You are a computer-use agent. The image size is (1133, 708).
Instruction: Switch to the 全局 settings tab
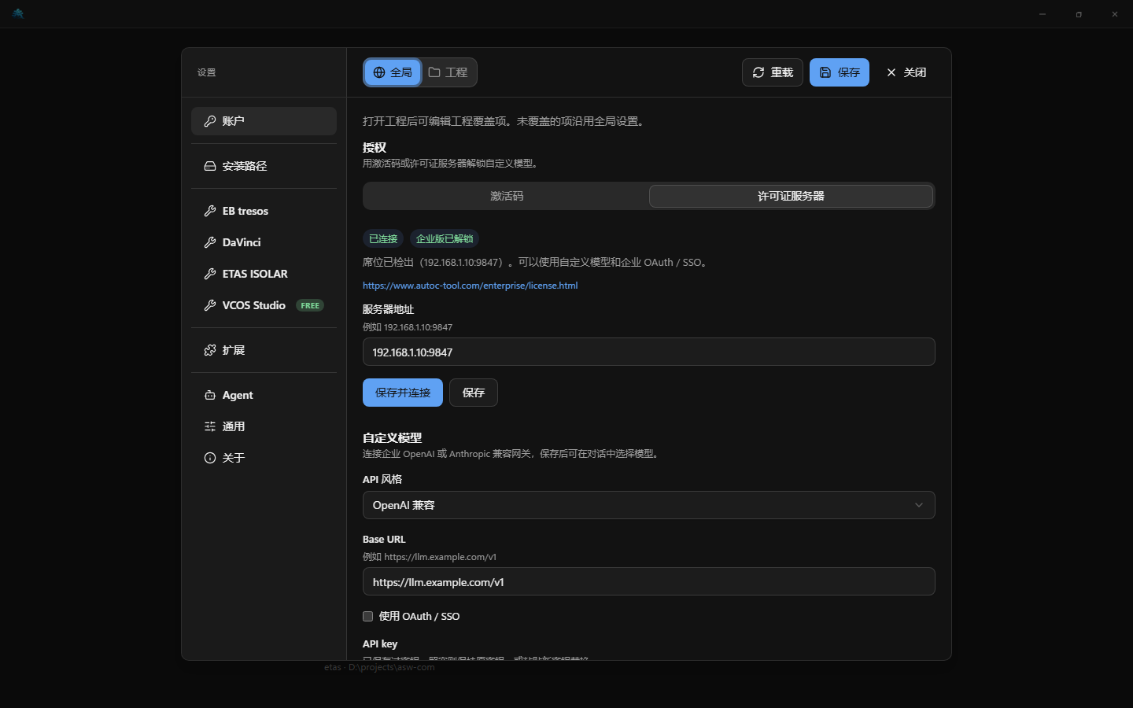(393, 72)
